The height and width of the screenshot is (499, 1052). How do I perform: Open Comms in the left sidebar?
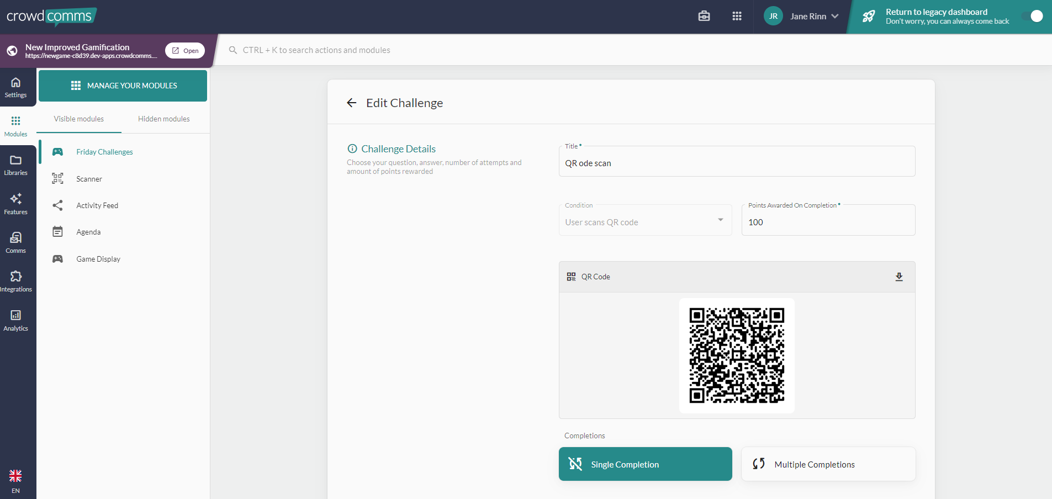[15, 243]
